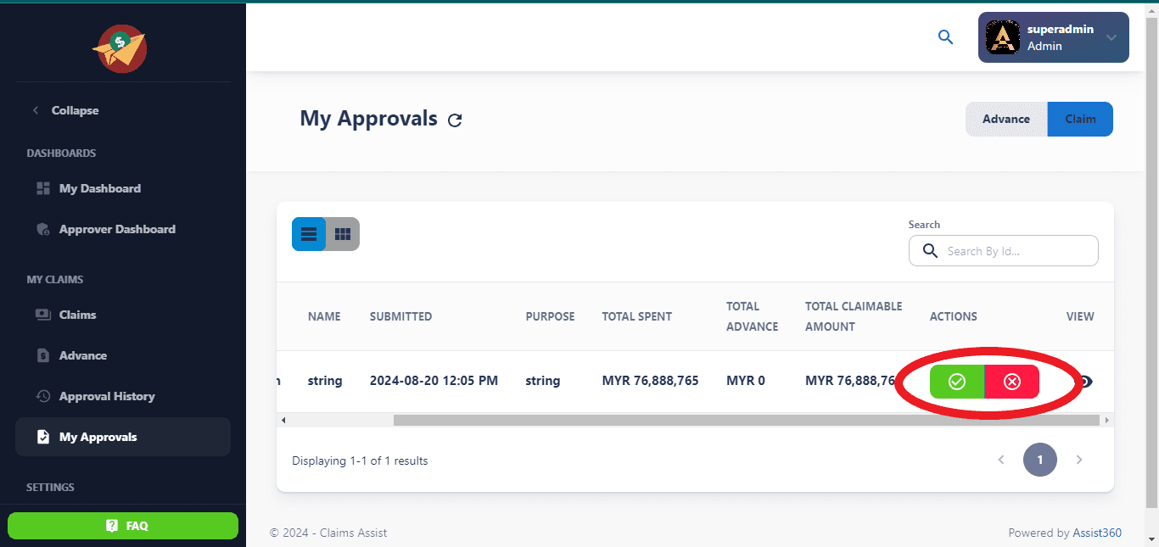Click the refresh icon beside My Approvals
The image size is (1159, 547).
[x=455, y=120]
